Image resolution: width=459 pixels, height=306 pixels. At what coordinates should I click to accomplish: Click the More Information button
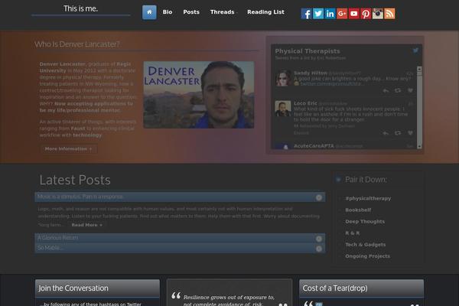(69, 148)
